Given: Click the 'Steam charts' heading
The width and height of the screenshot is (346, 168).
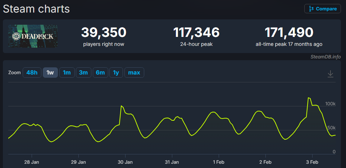Looking at the screenshot, I should (x=36, y=9).
